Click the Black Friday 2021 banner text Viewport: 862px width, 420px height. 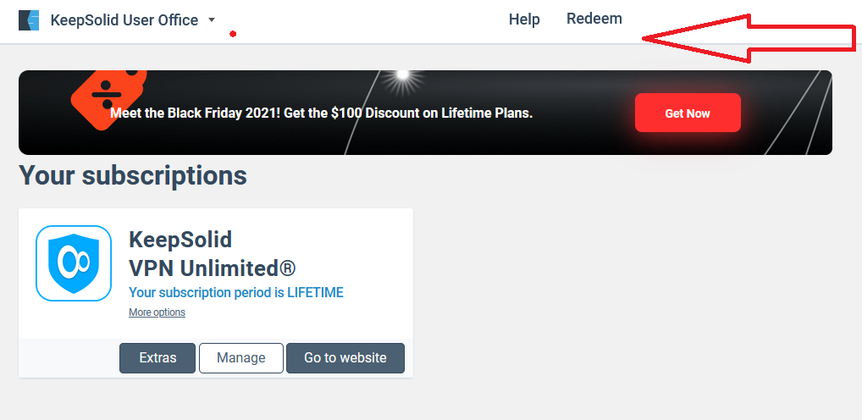click(x=322, y=113)
